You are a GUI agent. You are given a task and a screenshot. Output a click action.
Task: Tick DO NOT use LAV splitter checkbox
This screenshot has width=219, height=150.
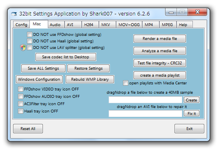(29, 48)
